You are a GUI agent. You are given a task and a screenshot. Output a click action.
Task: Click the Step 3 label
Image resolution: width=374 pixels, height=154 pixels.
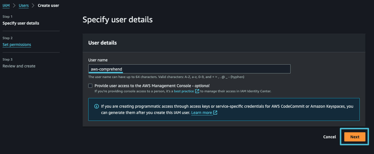pos(8,59)
